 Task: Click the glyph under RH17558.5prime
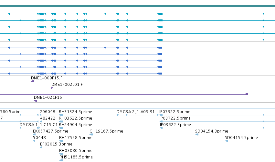(61, 141)
